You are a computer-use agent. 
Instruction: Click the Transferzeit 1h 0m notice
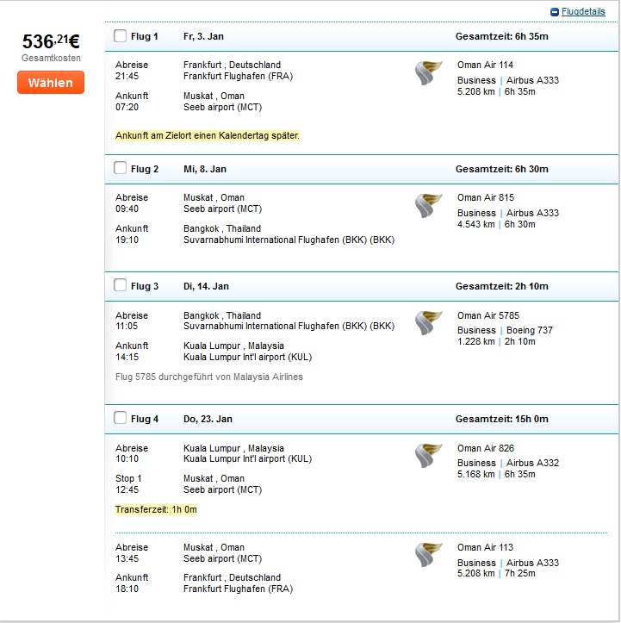(156, 510)
